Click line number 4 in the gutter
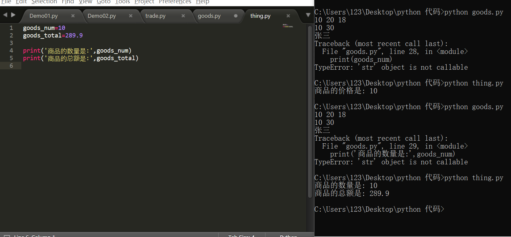Viewport: 511px width, 237px height. point(11,51)
